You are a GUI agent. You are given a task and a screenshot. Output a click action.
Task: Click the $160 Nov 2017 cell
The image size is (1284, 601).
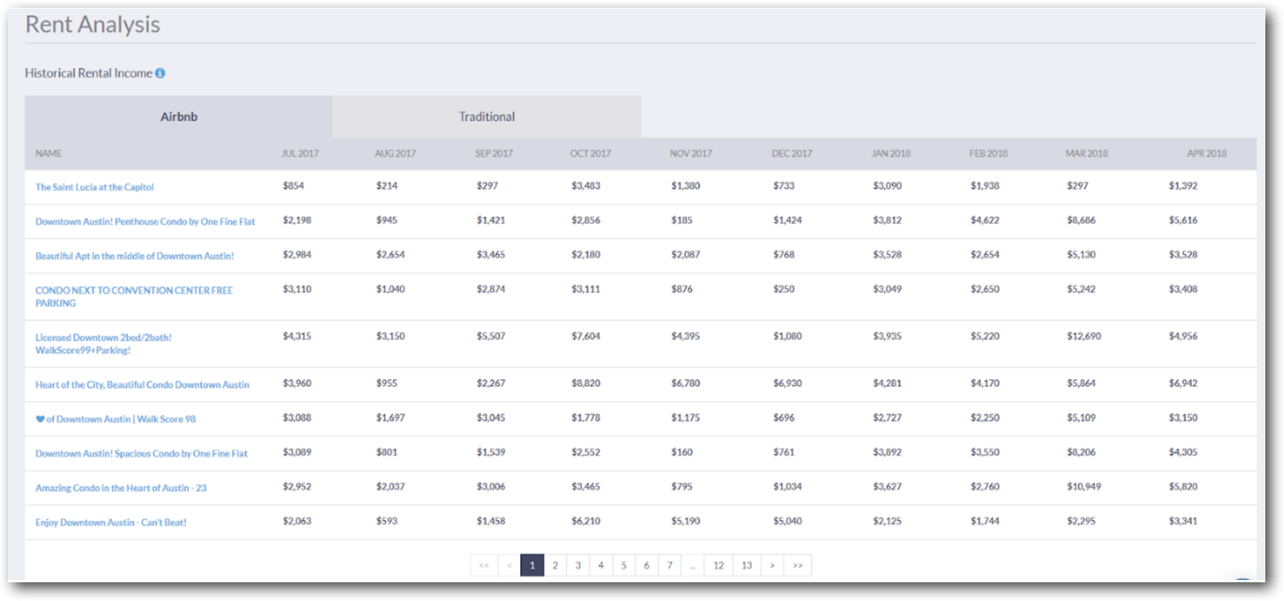[682, 452]
